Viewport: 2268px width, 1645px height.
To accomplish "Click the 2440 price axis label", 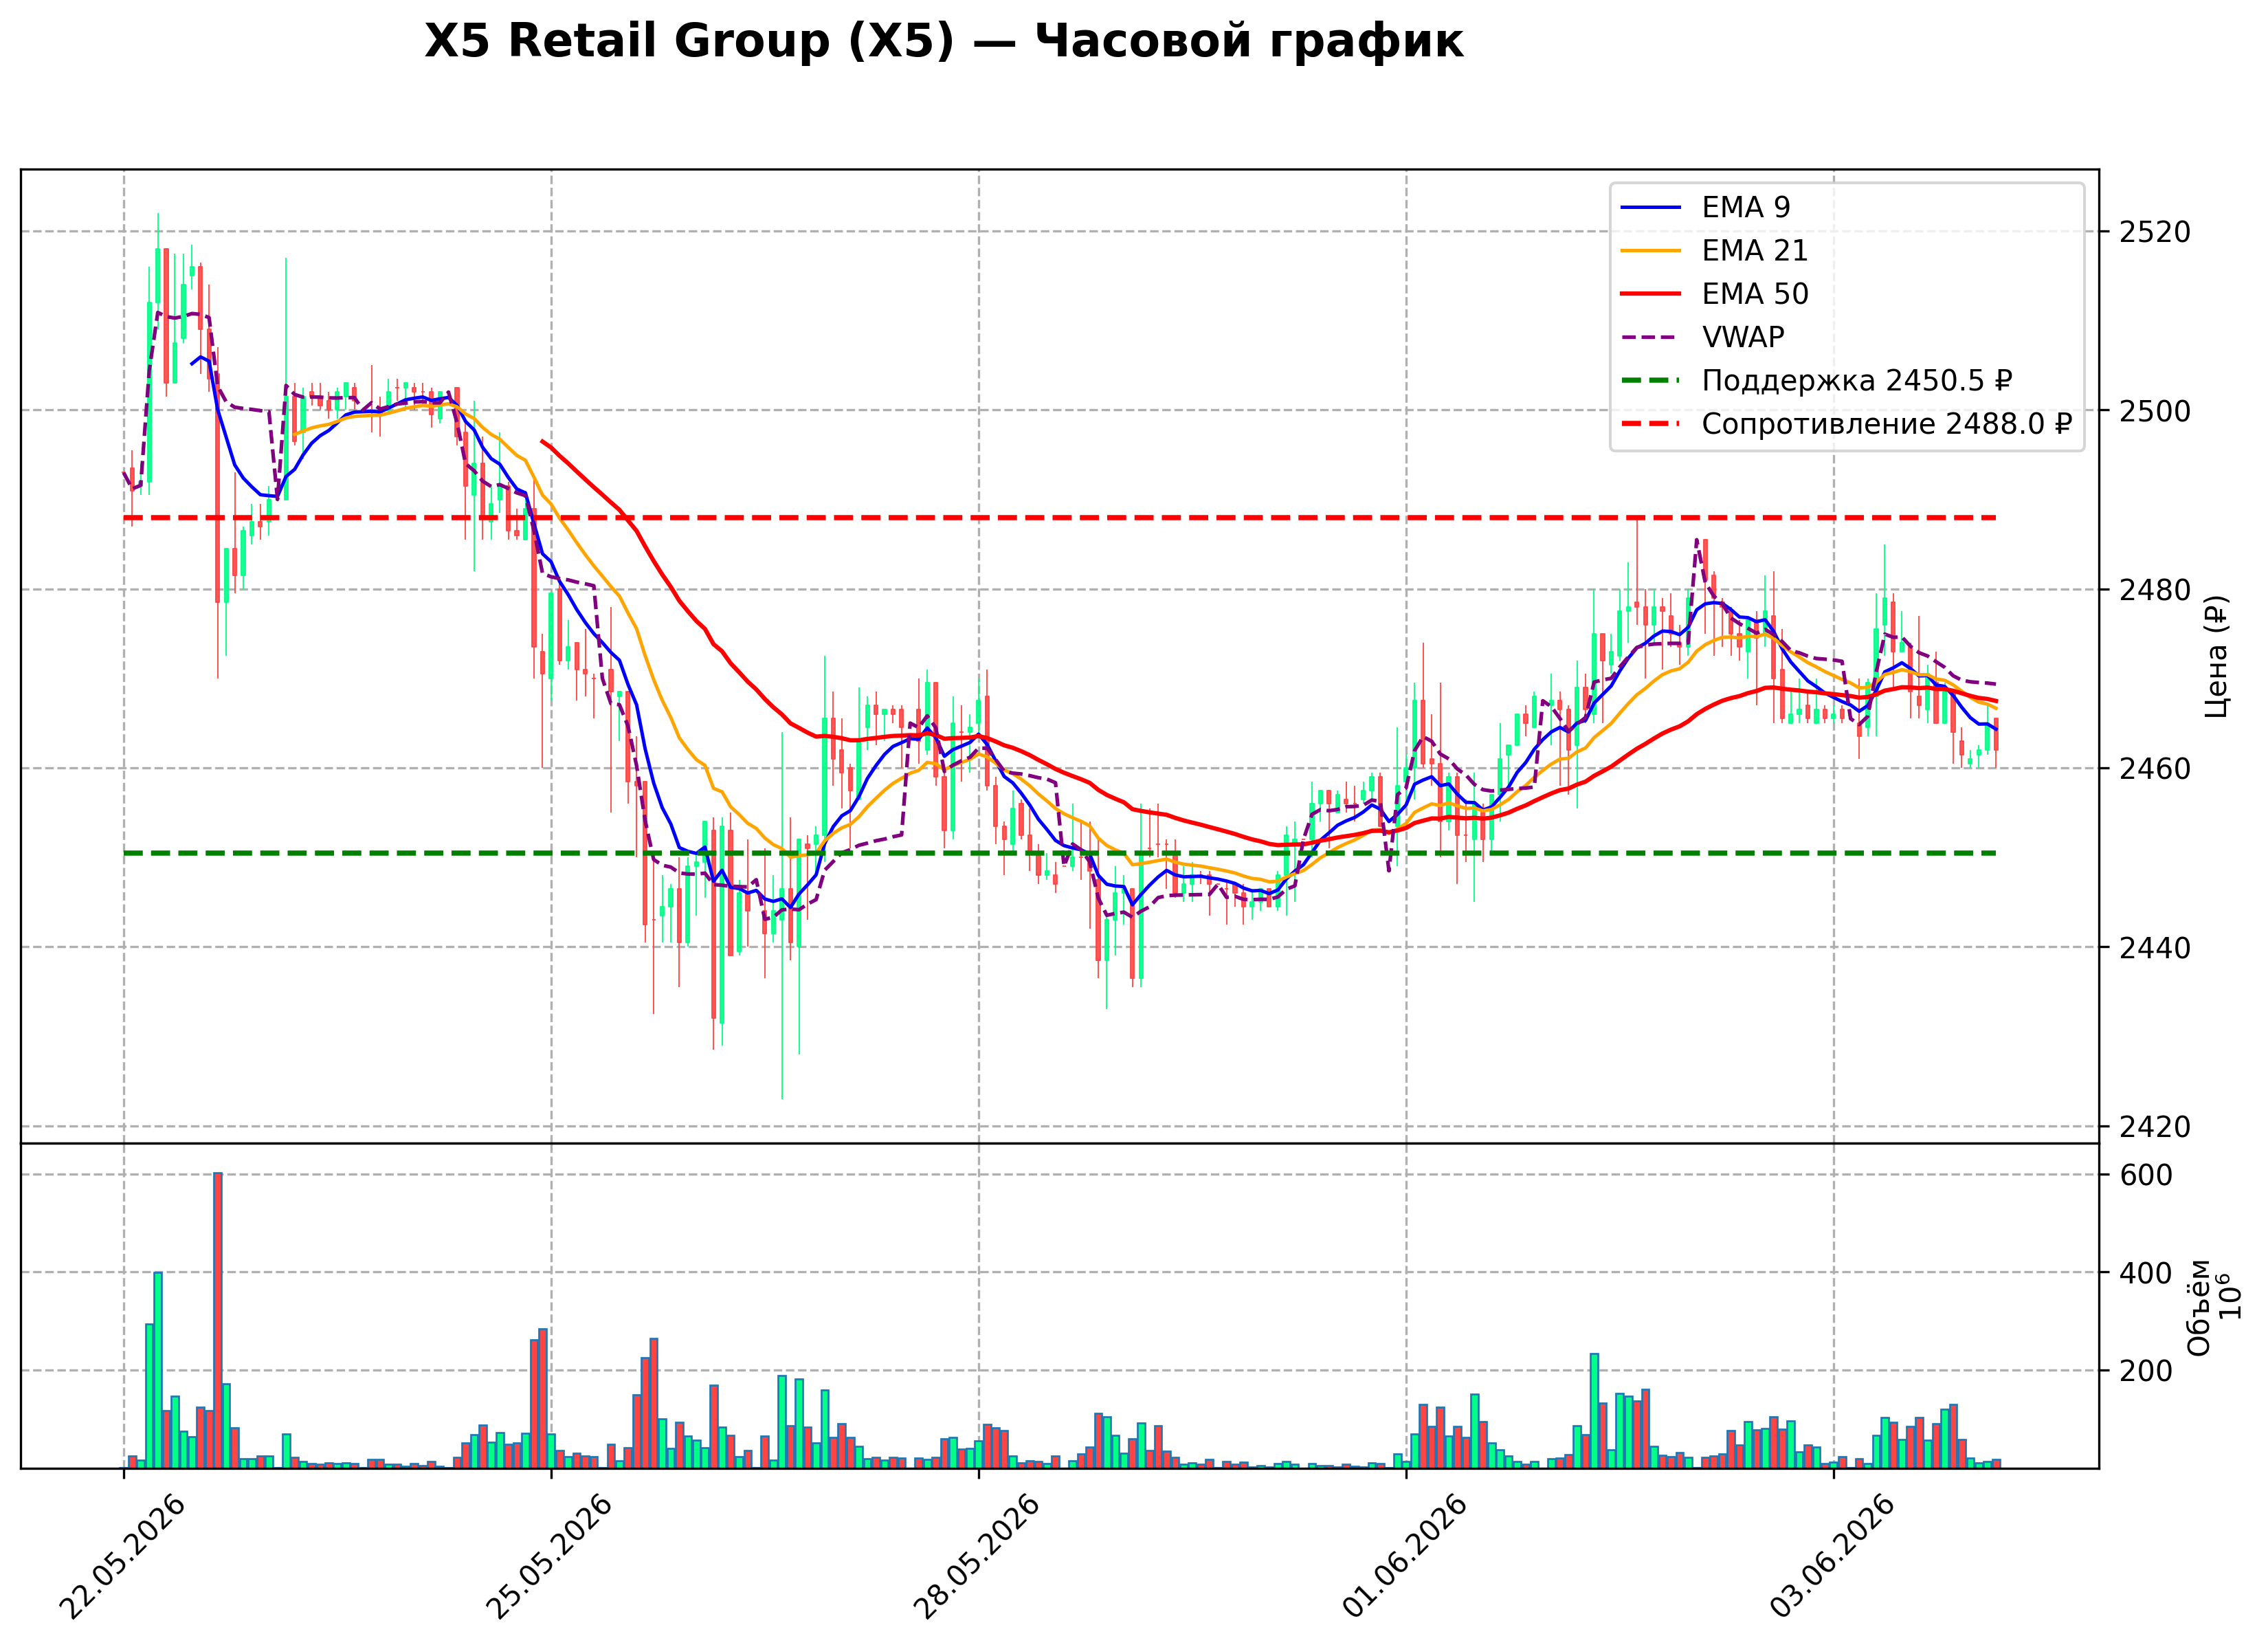I will [x=2155, y=948].
